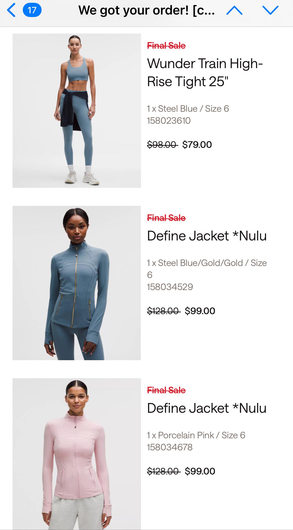Open the Steel Blue Define Jacket image
Viewport: 293px width, 530px height.
coord(77,283)
